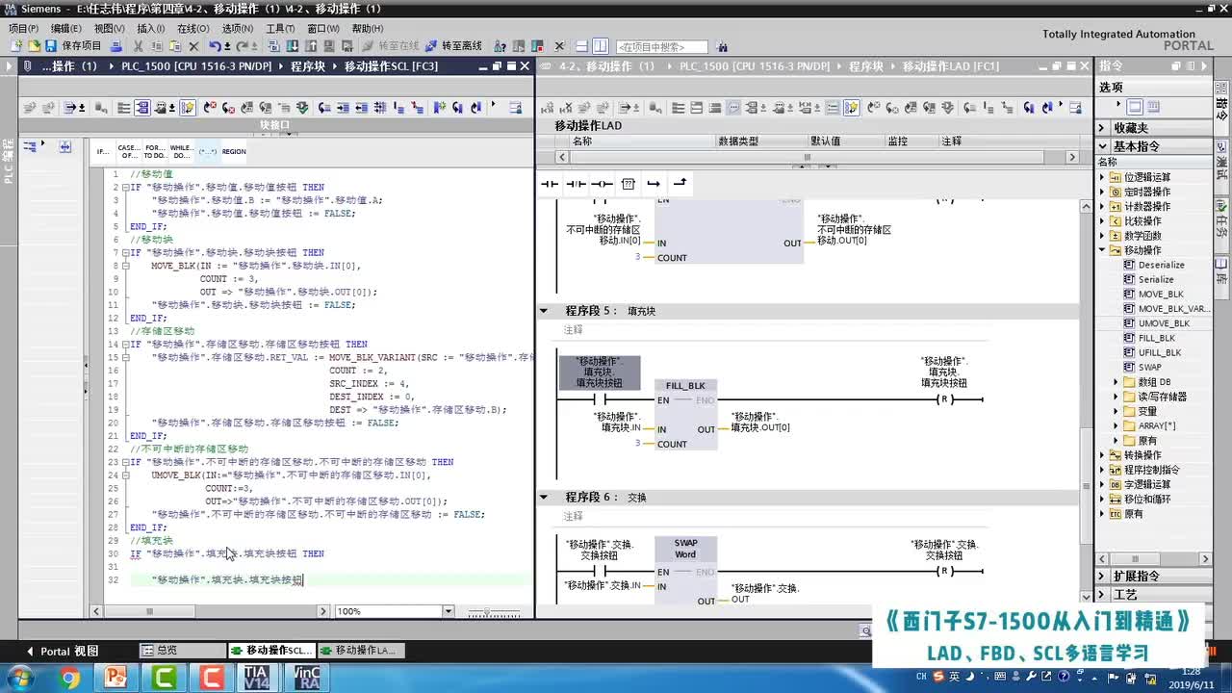This screenshot has width=1232, height=693.
Task: Click the binoculars search icon
Action: (x=723, y=46)
